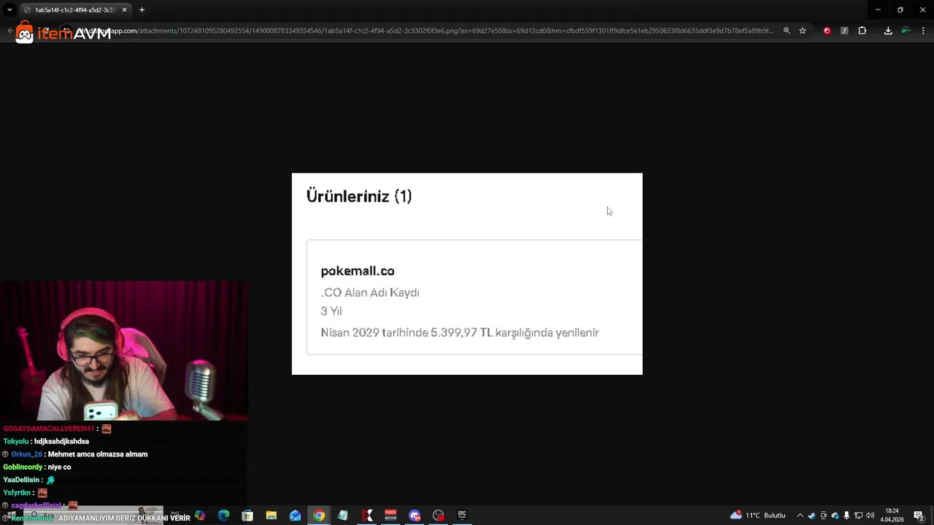The height and width of the screenshot is (525, 934).
Task: Open the tab search dropdown arrow
Action: pyautogui.click(x=9, y=9)
